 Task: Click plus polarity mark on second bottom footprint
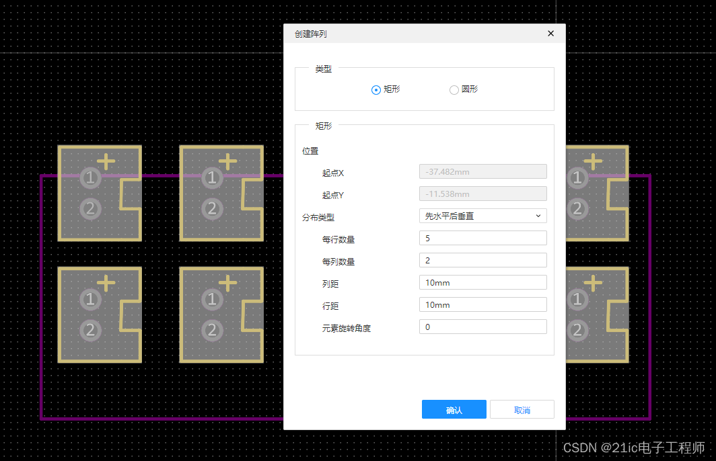click(x=228, y=283)
